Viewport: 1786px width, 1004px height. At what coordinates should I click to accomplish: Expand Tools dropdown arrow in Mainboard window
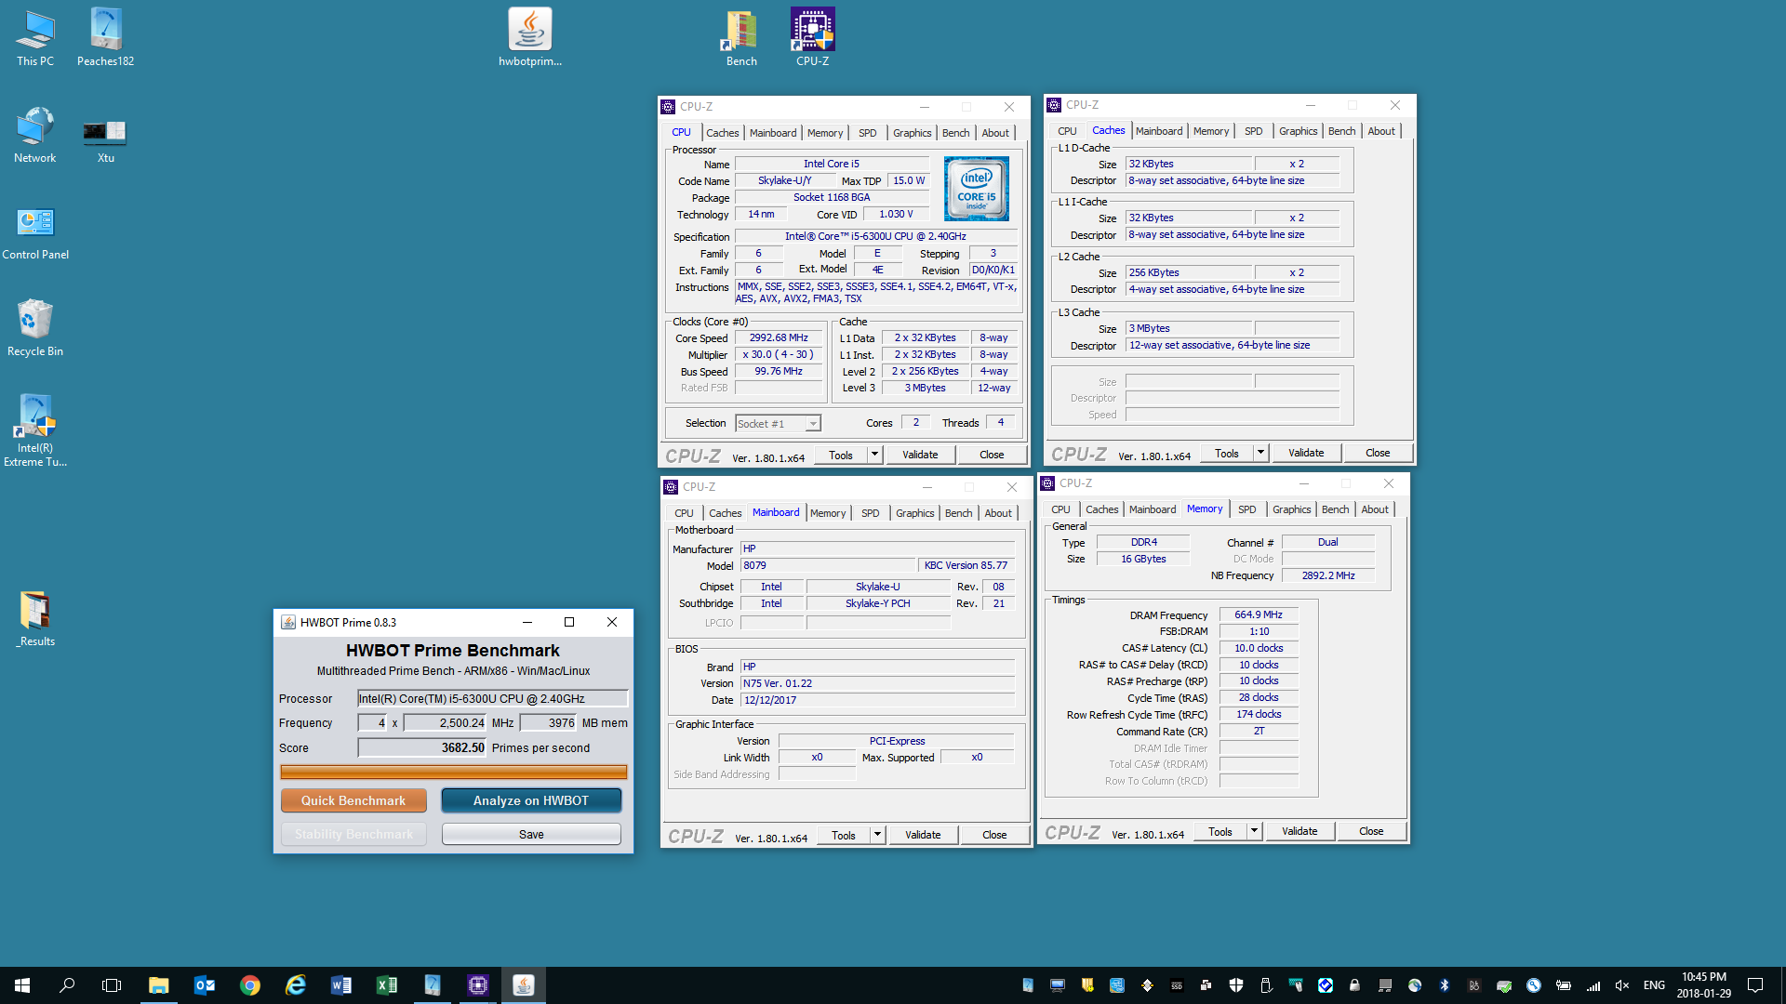(877, 835)
